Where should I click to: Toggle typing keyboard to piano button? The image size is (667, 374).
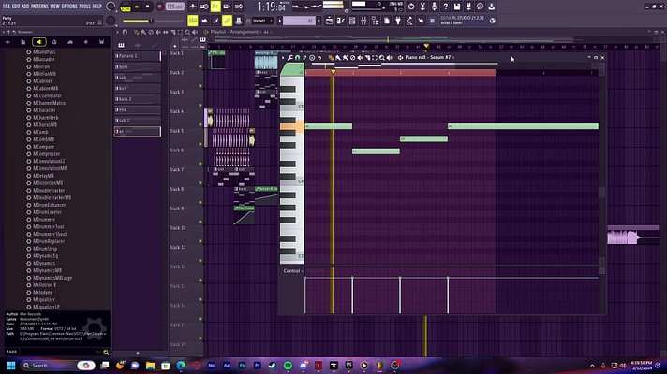click(x=193, y=21)
